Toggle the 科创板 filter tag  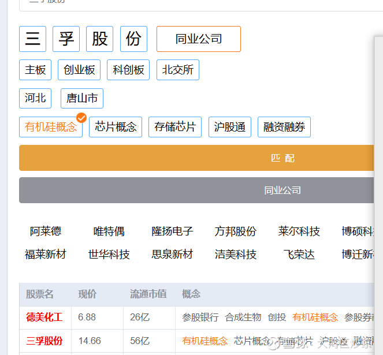[128, 70]
